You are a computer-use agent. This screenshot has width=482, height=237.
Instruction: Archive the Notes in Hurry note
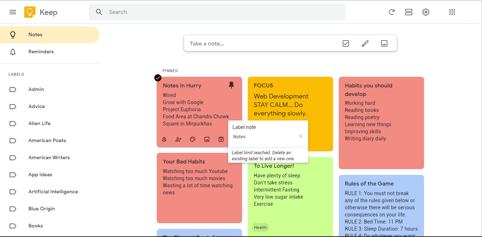[221, 139]
